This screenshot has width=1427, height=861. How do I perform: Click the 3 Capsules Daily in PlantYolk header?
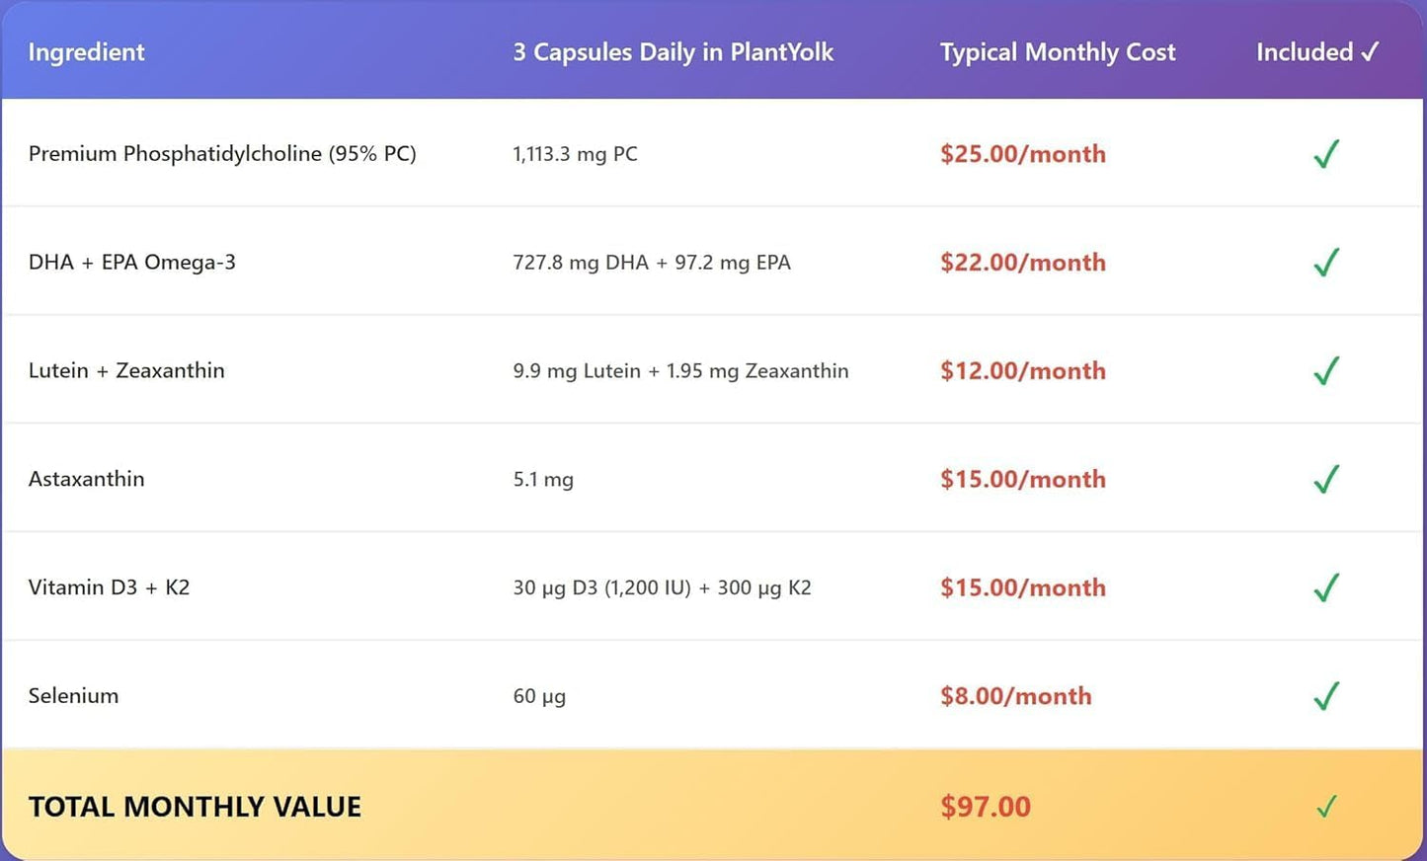click(x=673, y=52)
